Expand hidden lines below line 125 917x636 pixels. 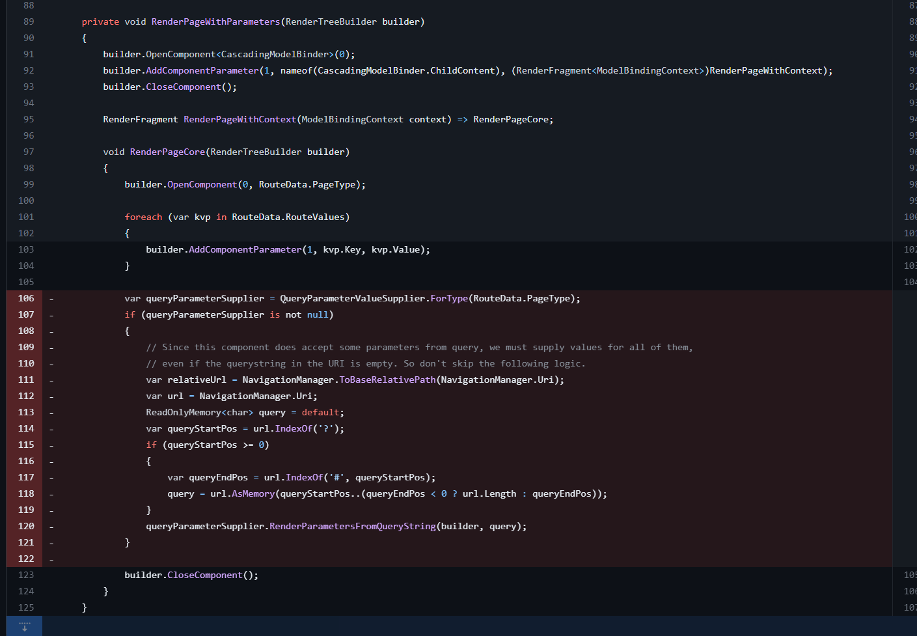coord(24,626)
